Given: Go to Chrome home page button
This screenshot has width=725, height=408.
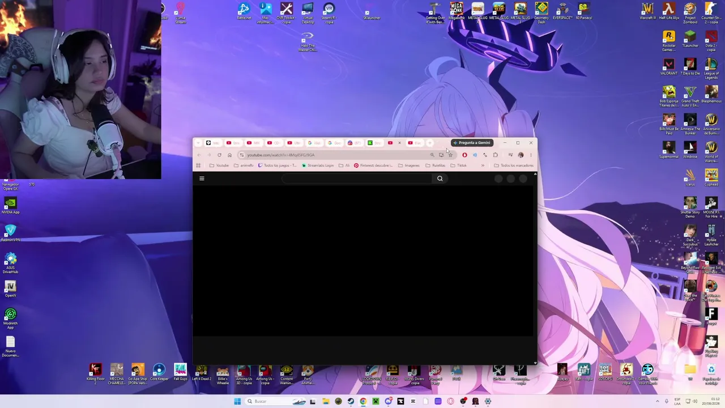Looking at the screenshot, I should point(229,155).
